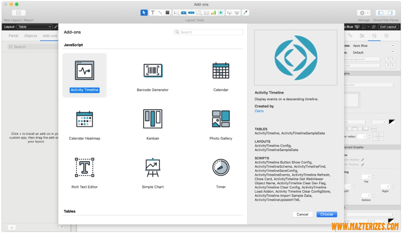The image size is (402, 233).
Task: Select the Chart tool
Action: coord(213,13)
